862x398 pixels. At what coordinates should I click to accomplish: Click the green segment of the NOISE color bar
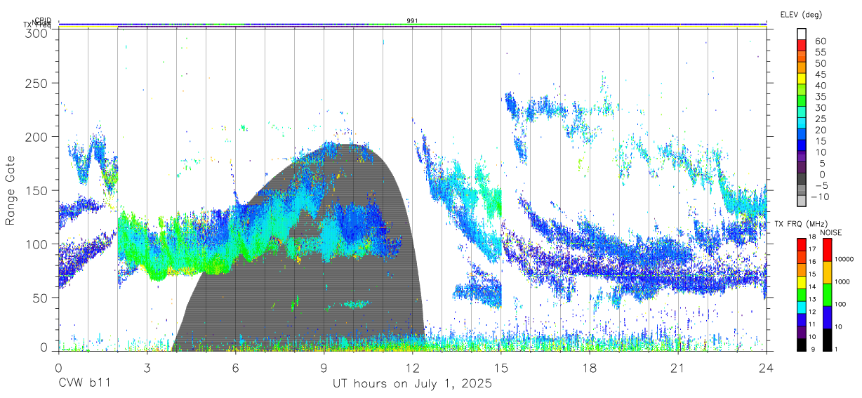click(827, 294)
